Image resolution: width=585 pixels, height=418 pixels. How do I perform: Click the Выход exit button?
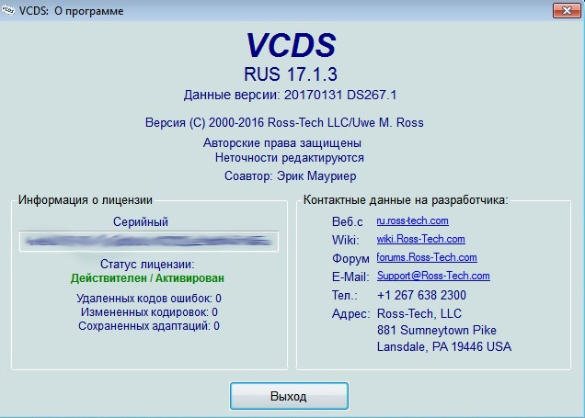(x=289, y=396)
